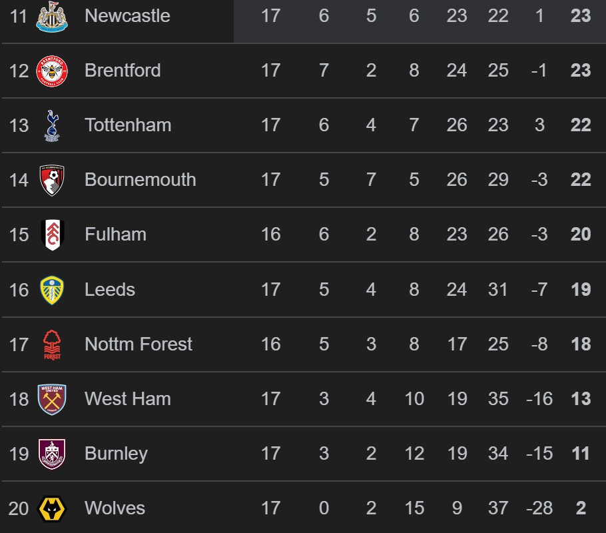Screen dimensions: 606x533
Task: Click the Brentford team name
Action: (x=123, y=71)
